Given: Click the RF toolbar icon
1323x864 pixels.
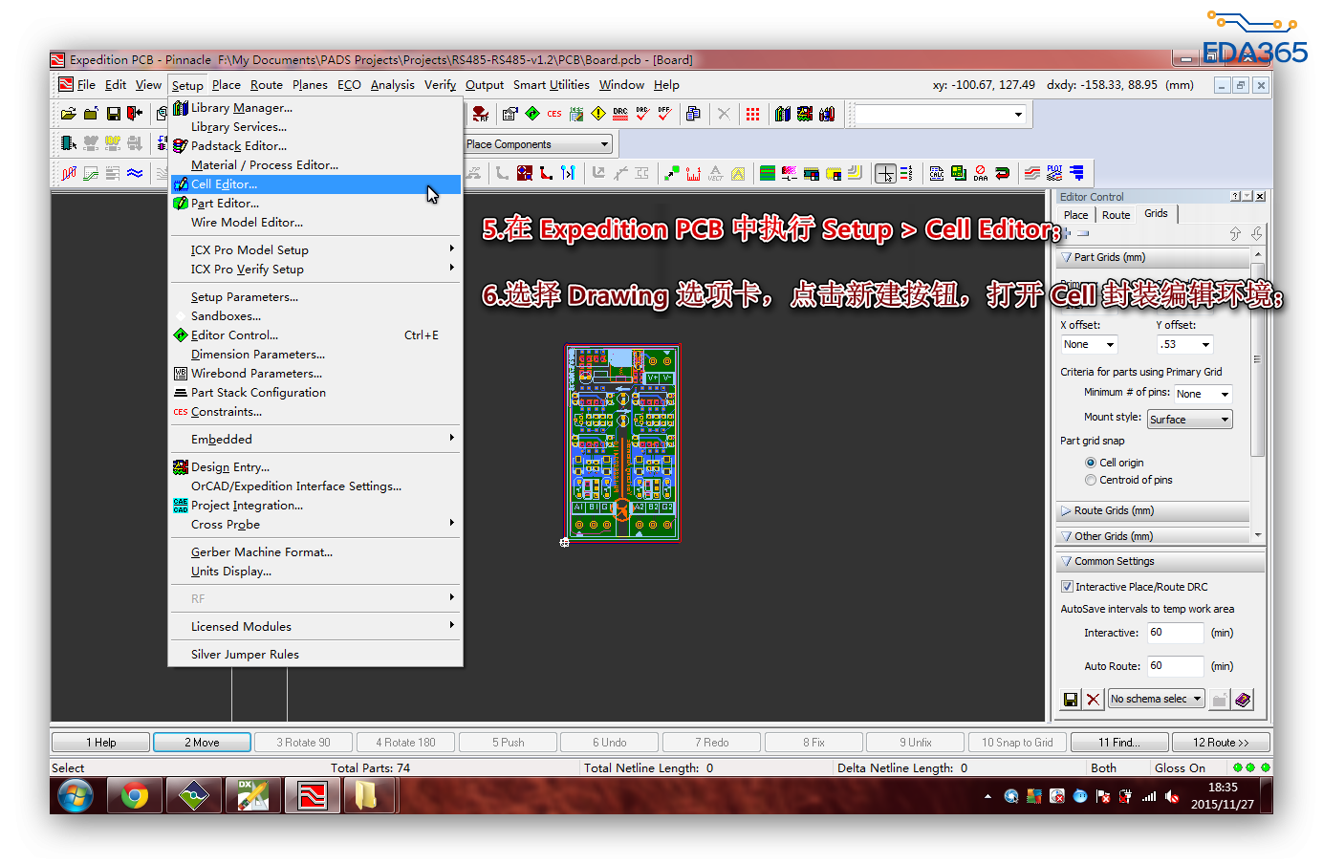Looking at the screenshot, I should (481, 114).
